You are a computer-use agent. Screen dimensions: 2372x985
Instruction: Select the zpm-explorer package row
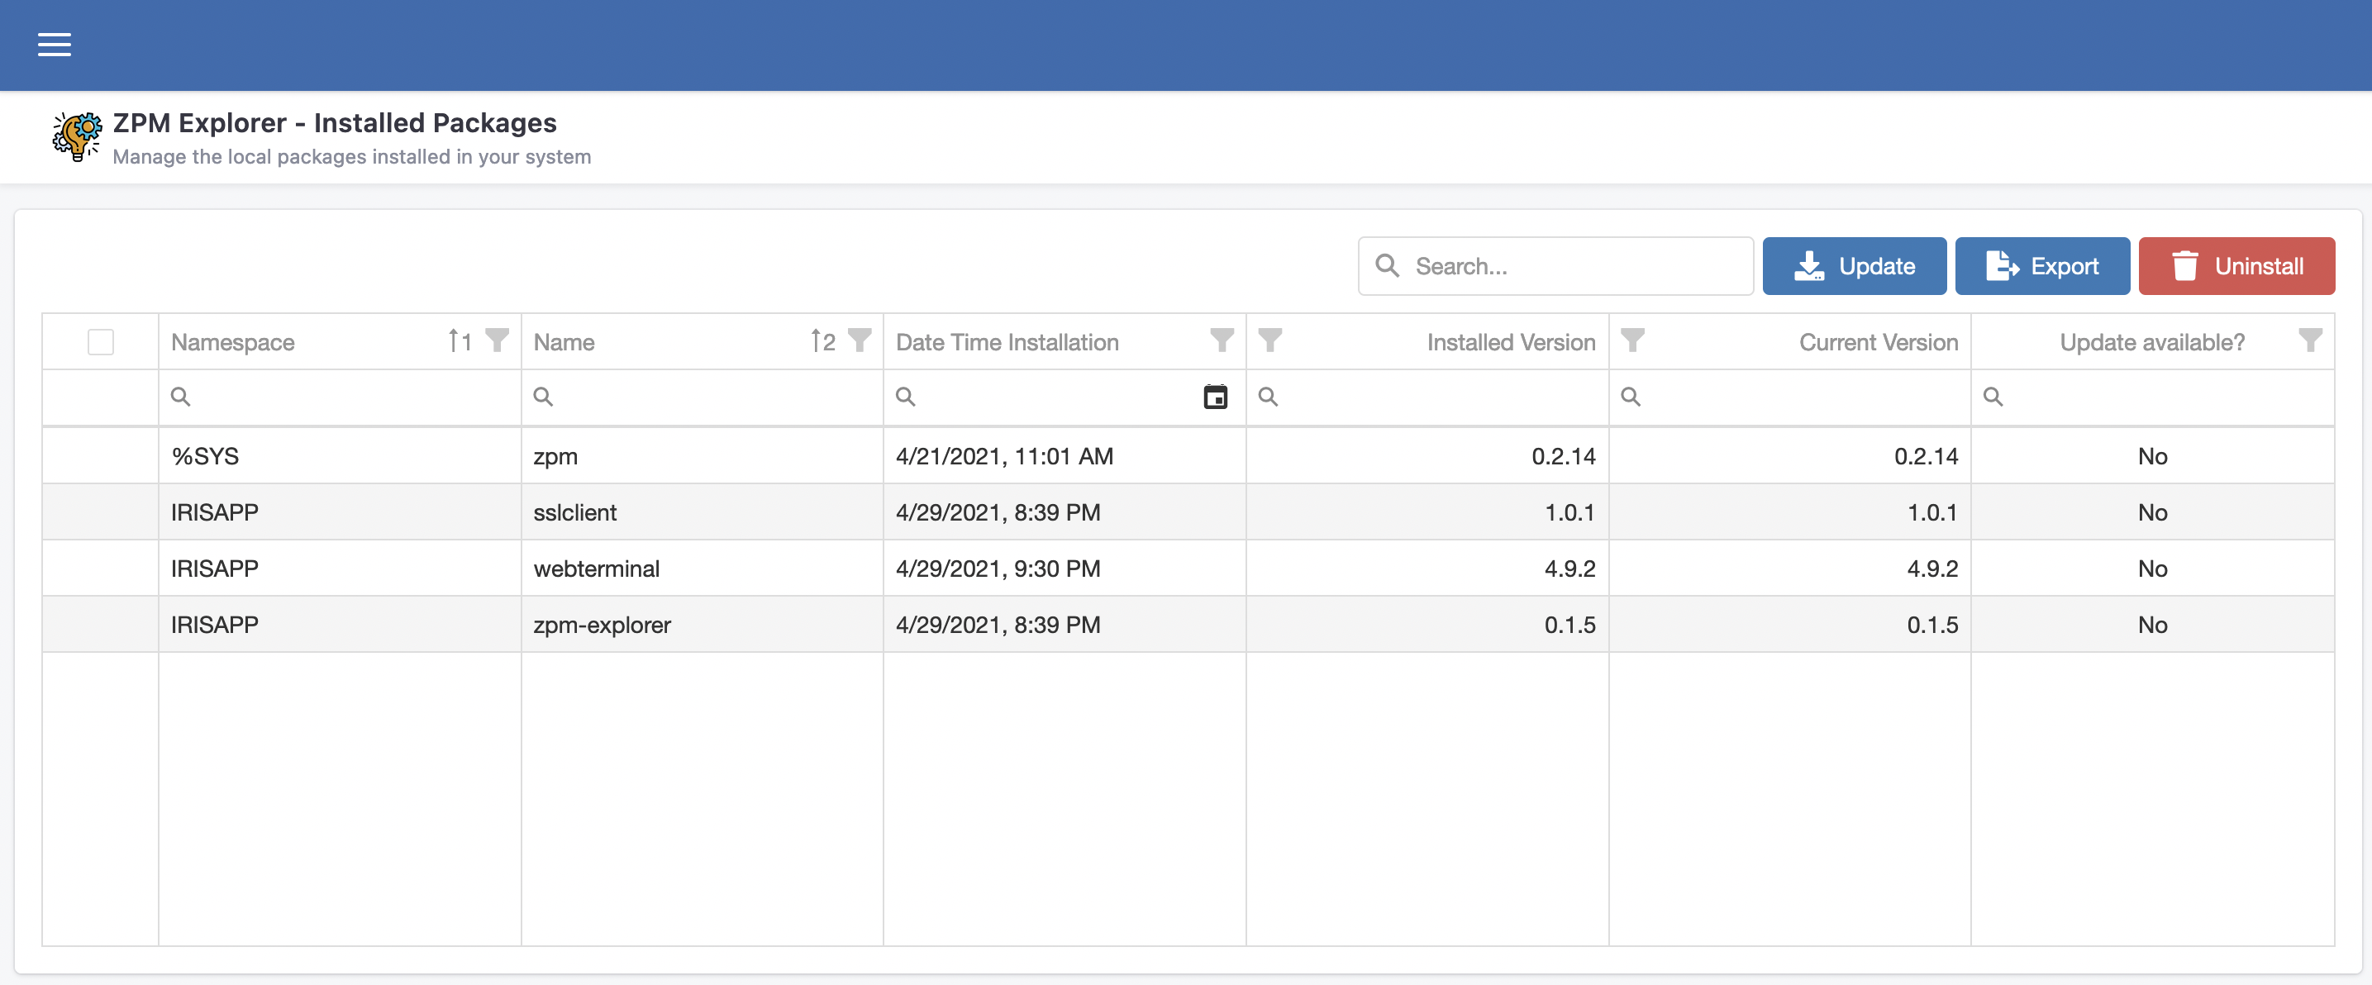click(x=603, y=624)
